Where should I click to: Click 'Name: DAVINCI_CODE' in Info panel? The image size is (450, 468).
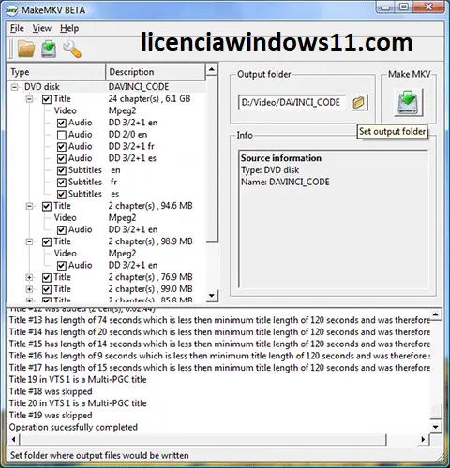pos(285,182)
